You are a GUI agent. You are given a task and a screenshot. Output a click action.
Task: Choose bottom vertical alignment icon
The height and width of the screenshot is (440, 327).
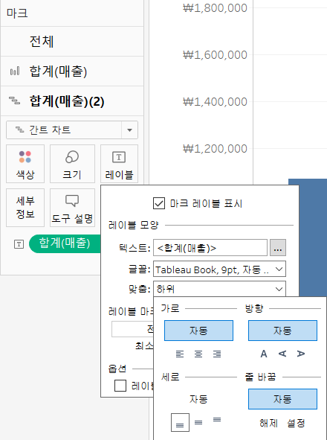(180, 423)
